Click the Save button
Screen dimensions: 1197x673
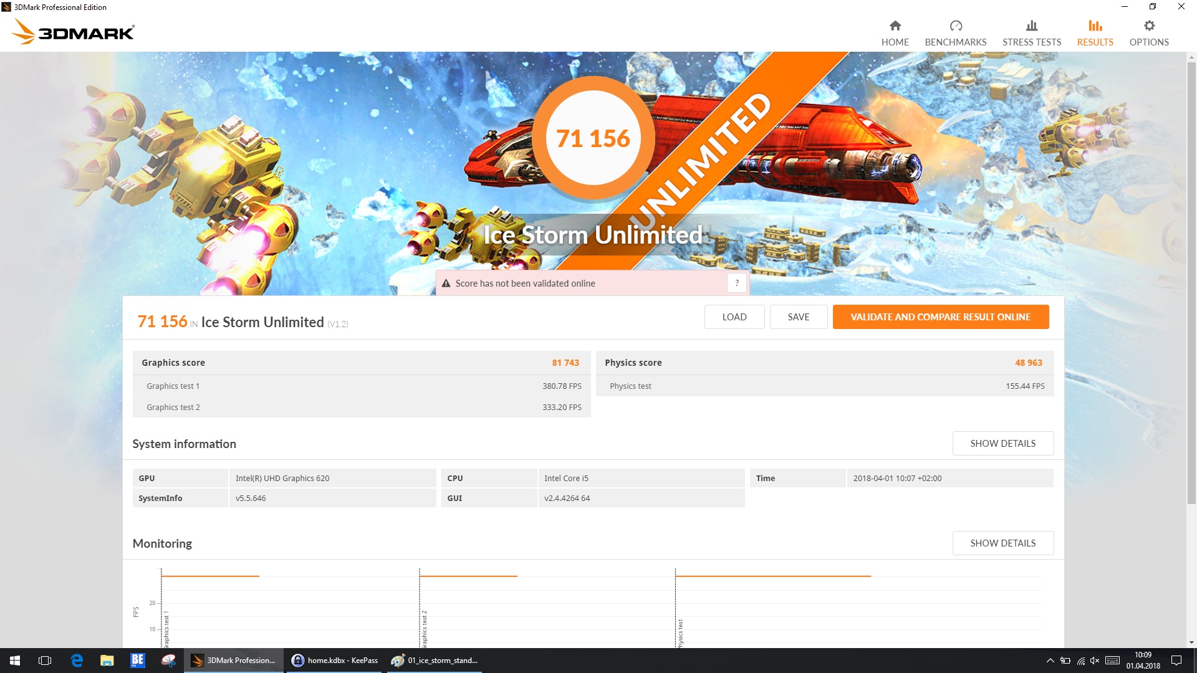click(x=798, y=317)
